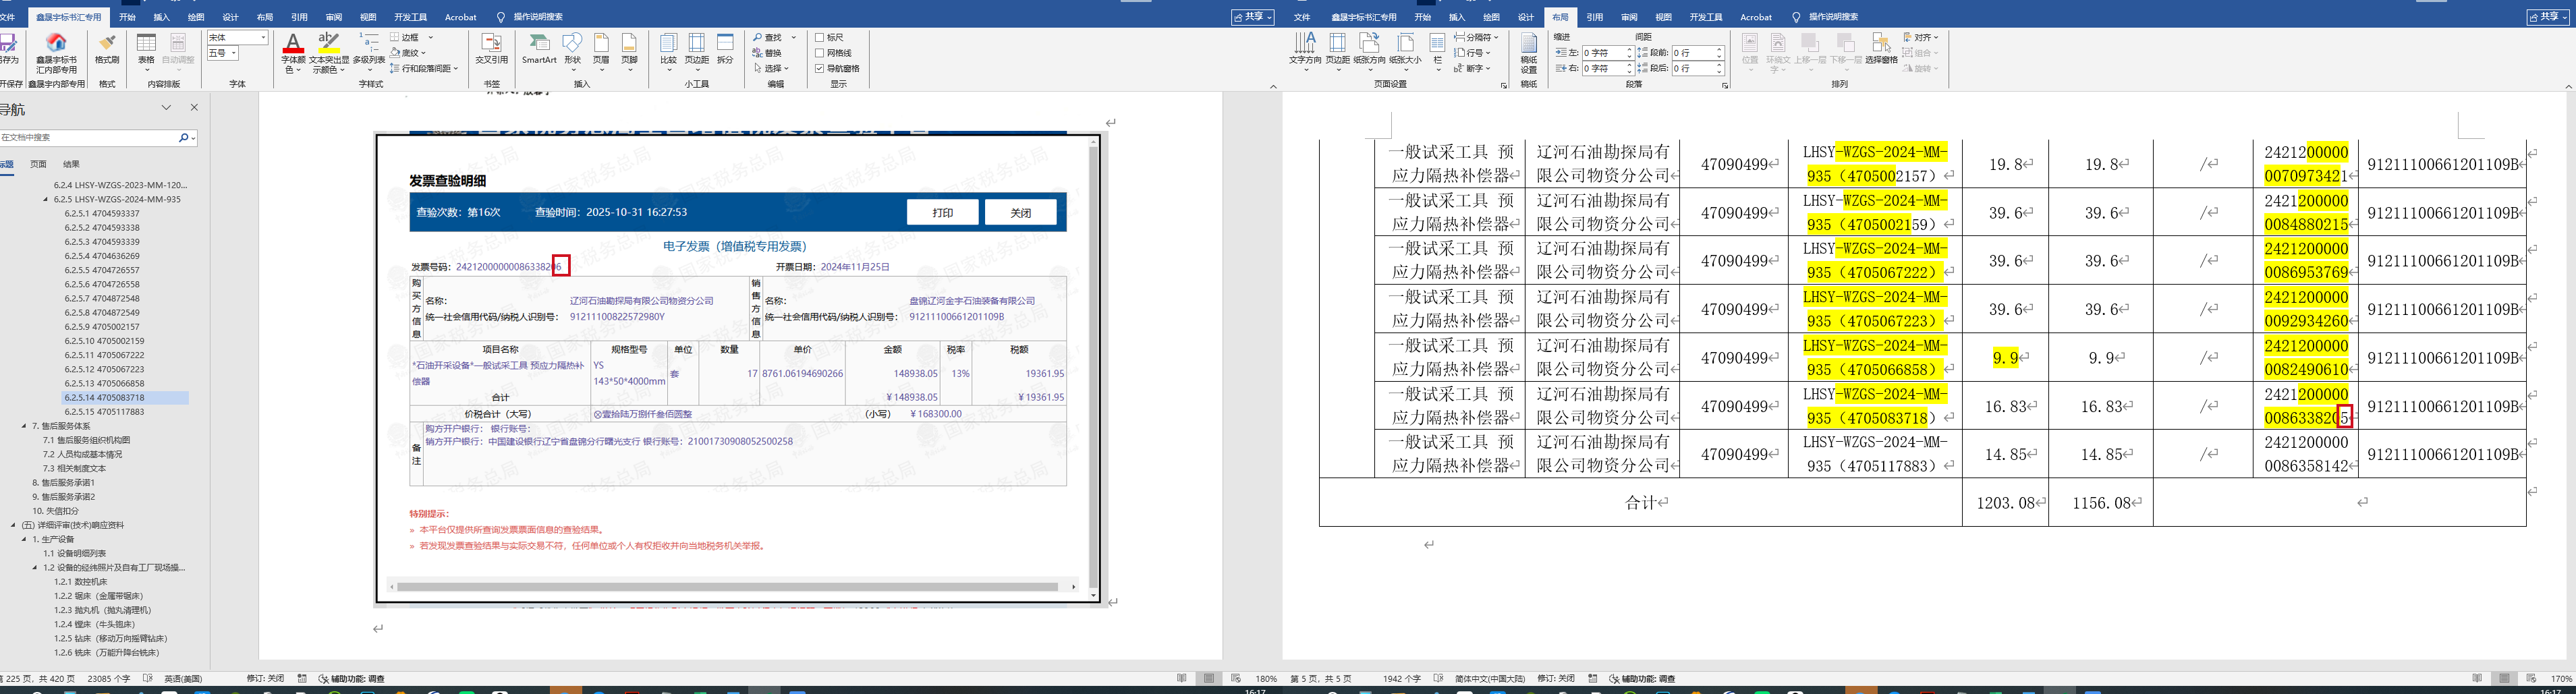Enable the 网格线 gridlines checkbox
This screenshot has height=694, width=2576.
(820, 53)
